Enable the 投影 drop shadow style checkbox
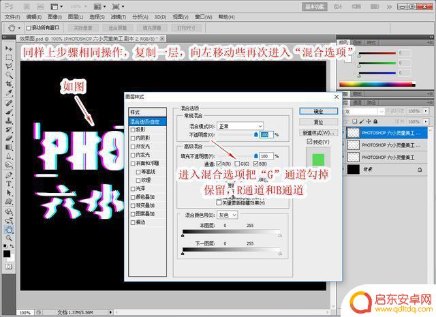 (x=133, y=130)
